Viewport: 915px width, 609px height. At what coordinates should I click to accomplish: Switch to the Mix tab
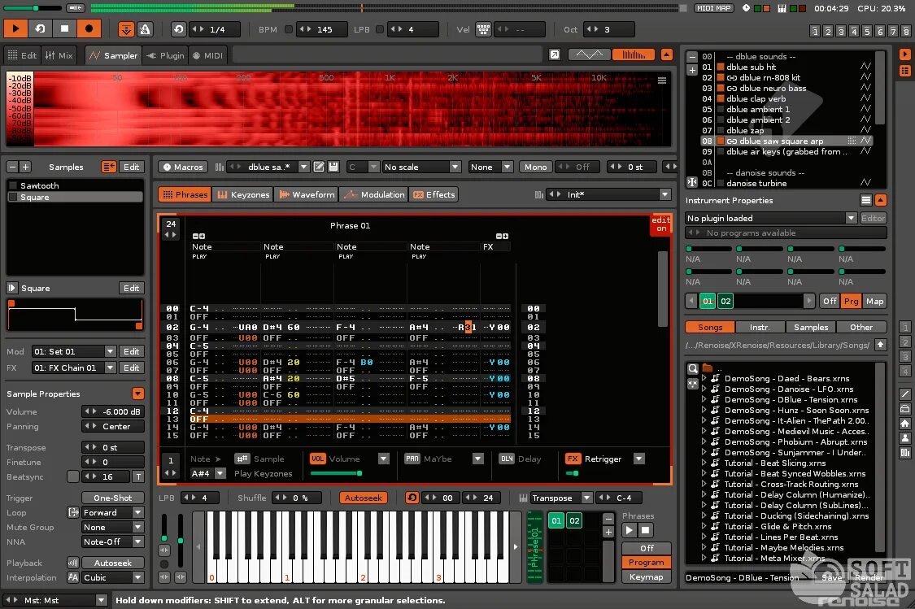59,55
